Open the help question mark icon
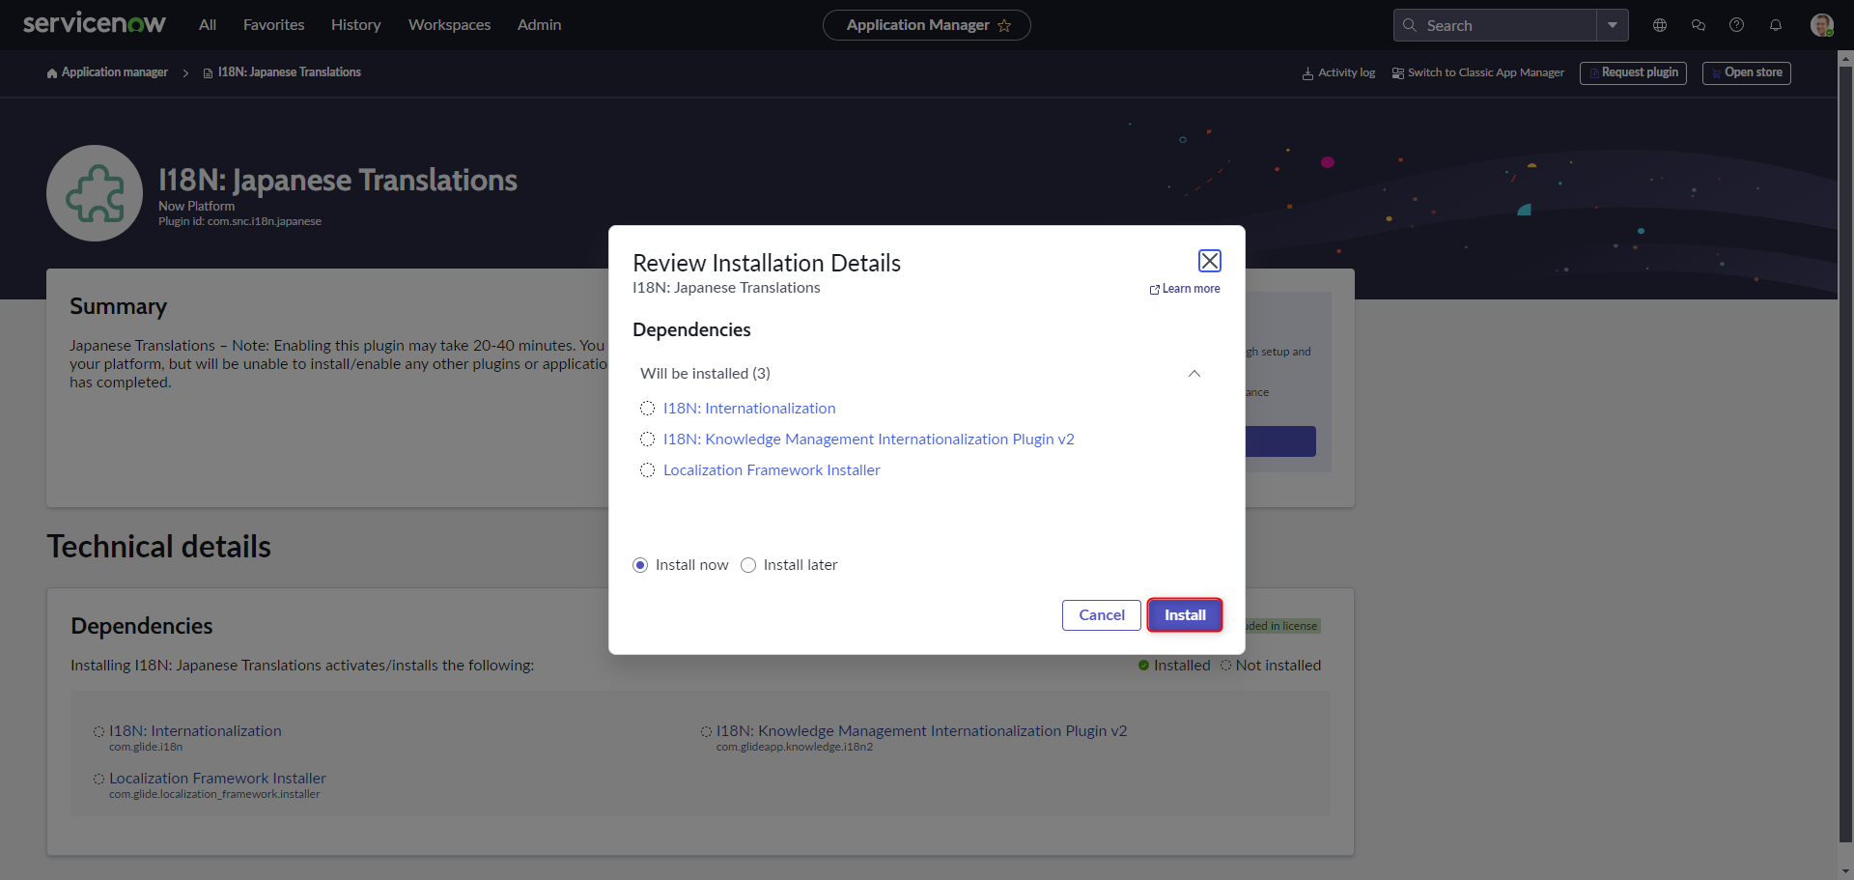 tap(1737, 25)
